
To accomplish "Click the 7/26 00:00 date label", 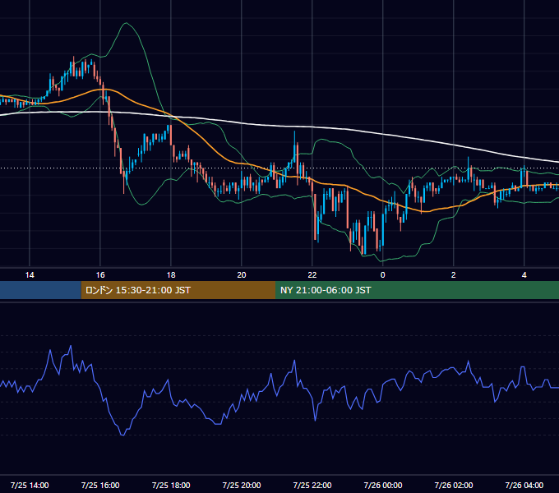I will coord(382,485).
